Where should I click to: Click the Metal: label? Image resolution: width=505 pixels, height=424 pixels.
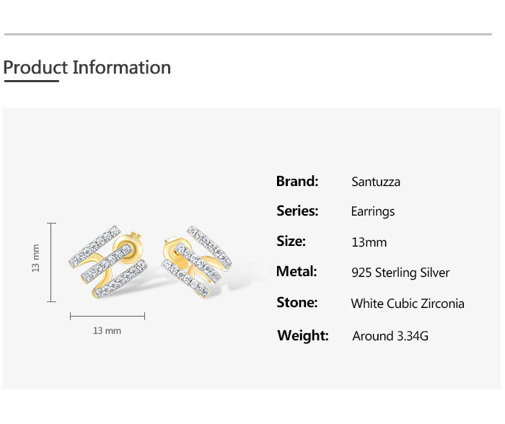click(x=297, y=272)
